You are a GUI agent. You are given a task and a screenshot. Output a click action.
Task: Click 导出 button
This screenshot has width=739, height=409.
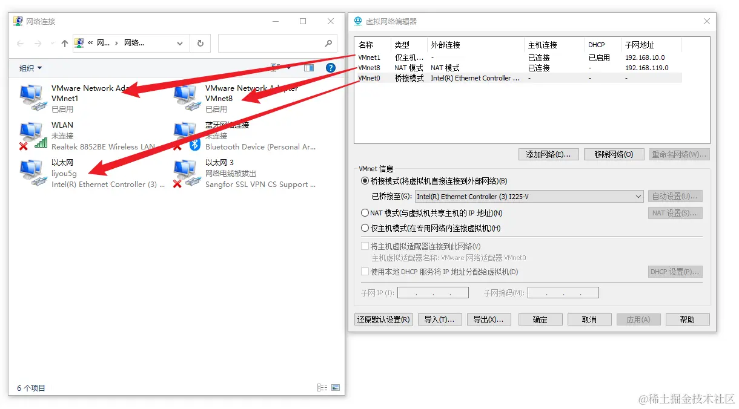489,319
